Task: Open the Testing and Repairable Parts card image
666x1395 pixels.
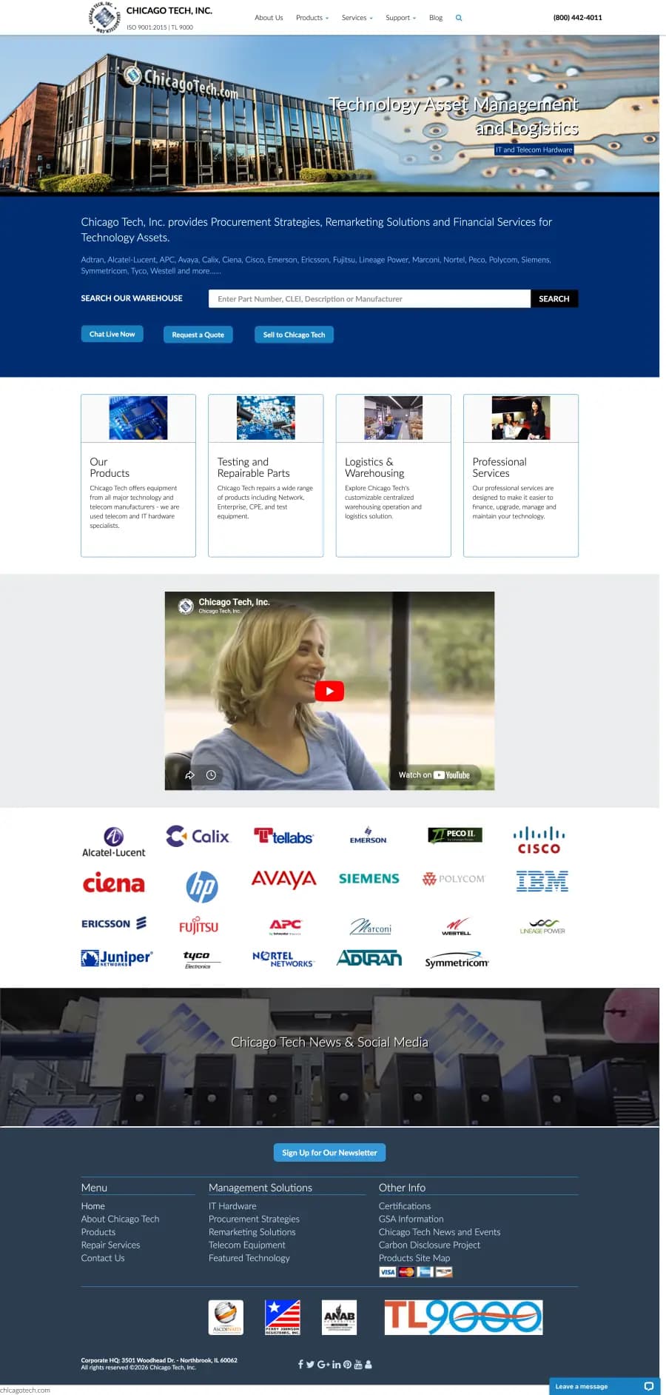Action: pyautogui.click(x=266, y=418)
